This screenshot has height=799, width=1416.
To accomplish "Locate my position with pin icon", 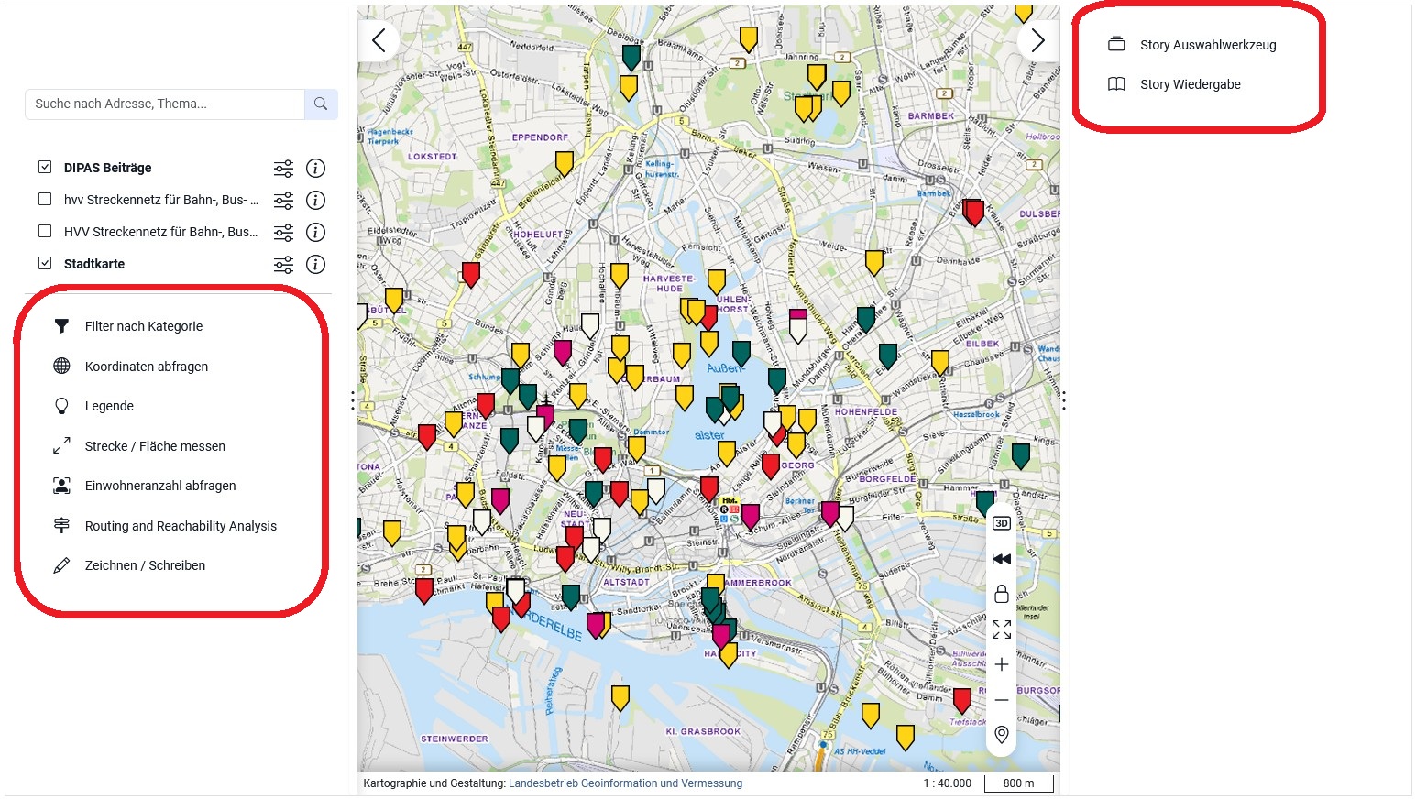I will pyautogui.click(x=1002, y=735).
